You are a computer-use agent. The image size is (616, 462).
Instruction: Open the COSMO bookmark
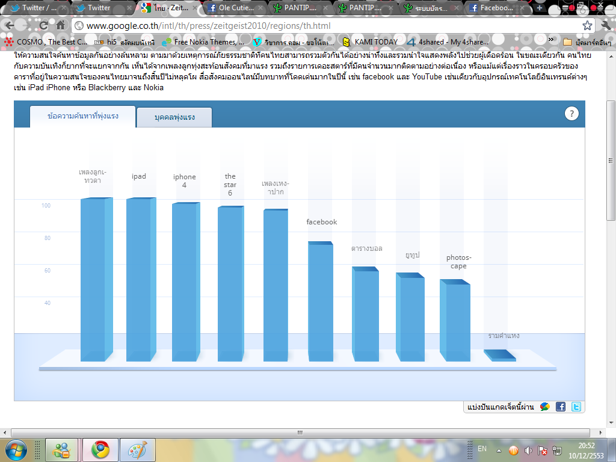[x=46, y=42]
